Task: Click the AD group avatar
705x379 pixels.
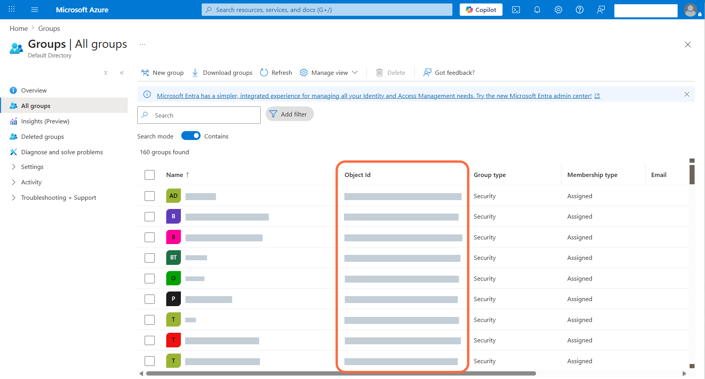Action: [174, 196]
